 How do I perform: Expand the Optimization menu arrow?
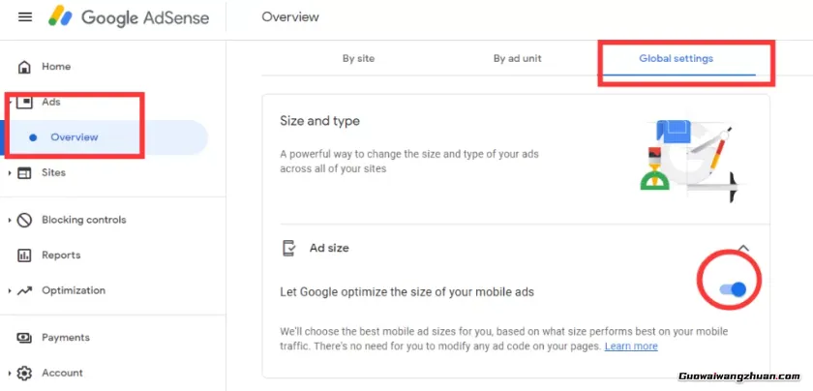point(10,290)
